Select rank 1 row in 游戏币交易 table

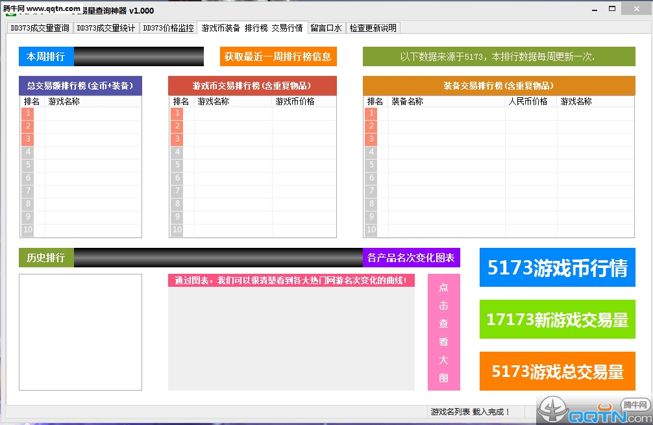tap(253, 113)
